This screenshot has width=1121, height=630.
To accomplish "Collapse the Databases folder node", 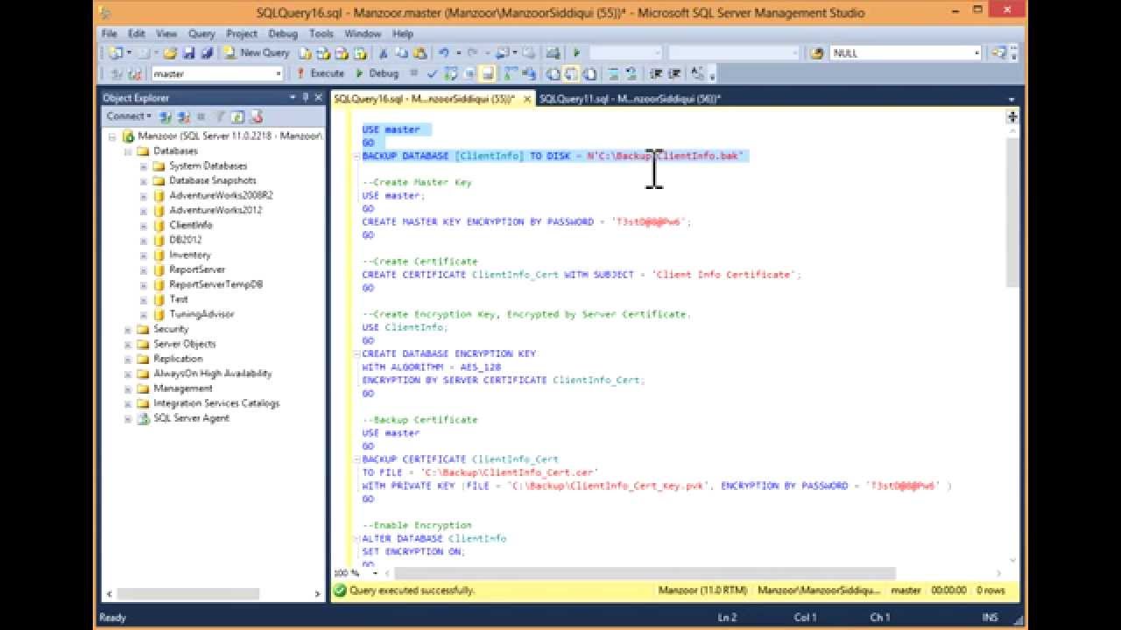I will (128, 150).
